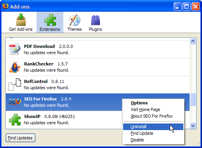Select the RefControl name text
The image size is (202, 148).
point(36,81)
